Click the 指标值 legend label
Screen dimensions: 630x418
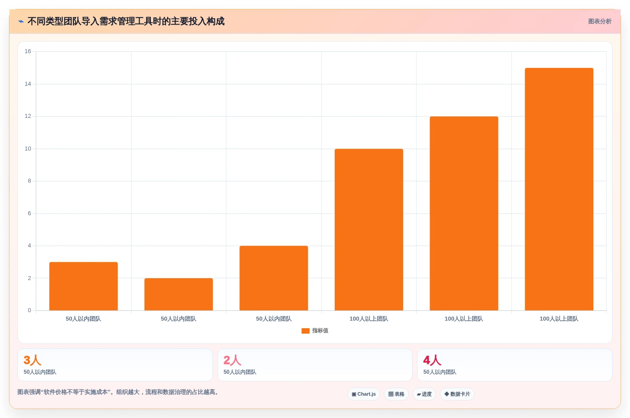pos(320,331)
